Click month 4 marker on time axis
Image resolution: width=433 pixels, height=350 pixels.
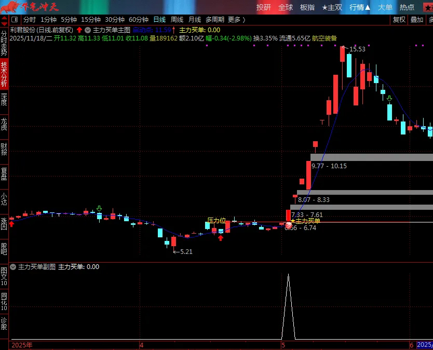click(142, 345)
